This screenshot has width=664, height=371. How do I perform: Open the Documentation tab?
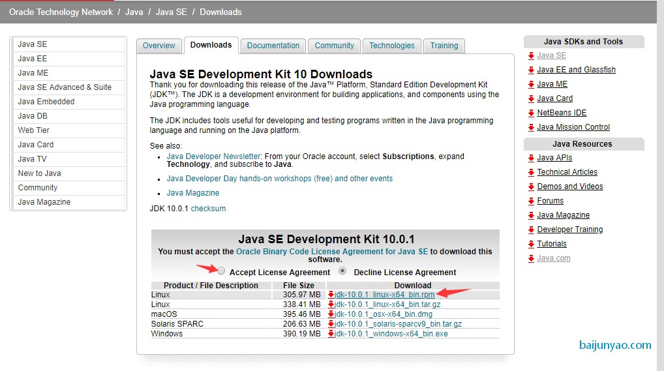pos(273,46)
